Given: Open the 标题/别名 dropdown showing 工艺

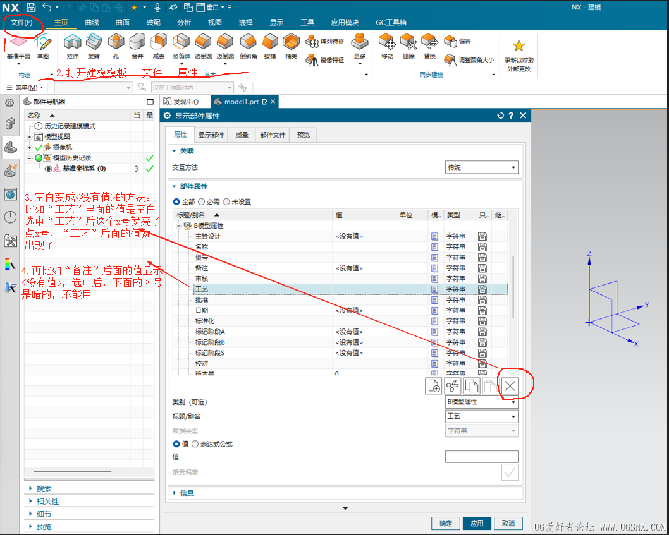Looking at the screenshot, I should (x=482, y=416).
